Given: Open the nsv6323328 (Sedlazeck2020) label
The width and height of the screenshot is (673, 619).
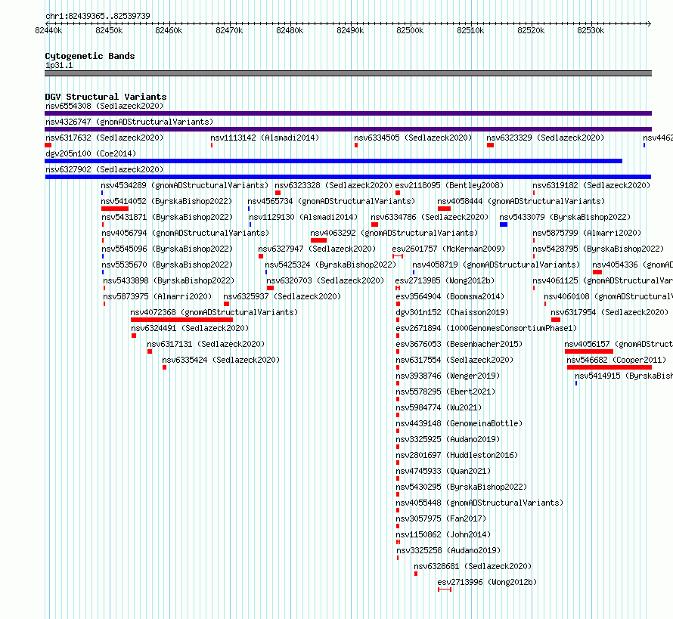Looking at the screenshot, I should coord(333,185).
